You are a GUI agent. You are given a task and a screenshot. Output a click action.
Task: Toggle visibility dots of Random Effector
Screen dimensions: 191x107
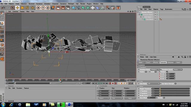pyautogui.click(x=157, y=12)
